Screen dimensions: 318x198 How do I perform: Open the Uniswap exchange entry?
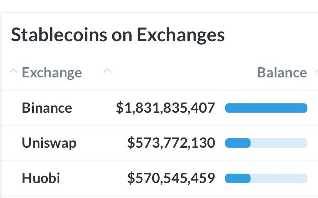point(49,143)
